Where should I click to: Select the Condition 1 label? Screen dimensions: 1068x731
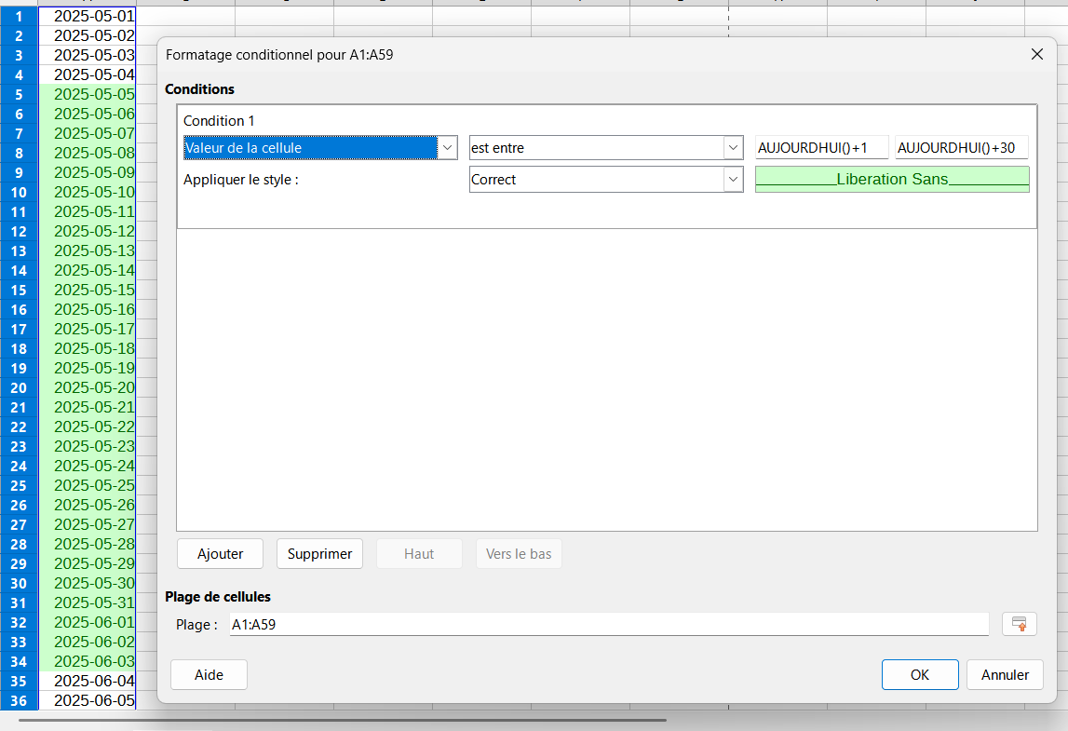(219, 120)
